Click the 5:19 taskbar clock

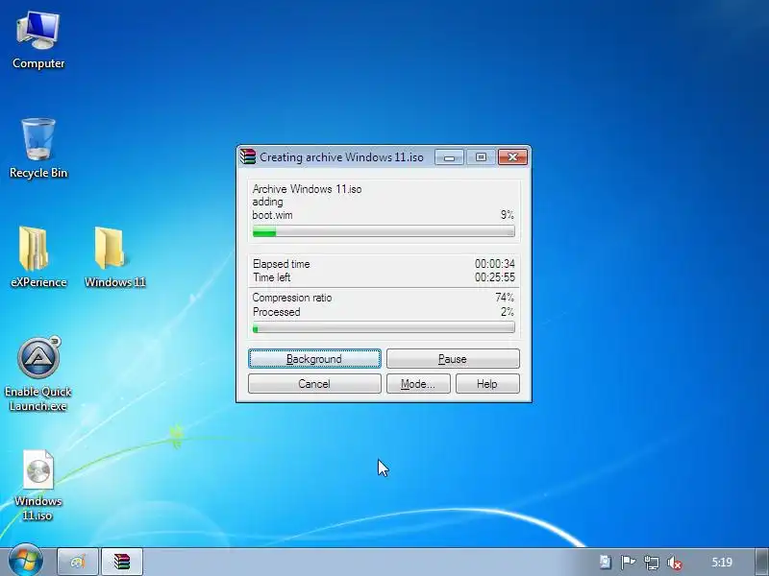click(x=722, y=563)
